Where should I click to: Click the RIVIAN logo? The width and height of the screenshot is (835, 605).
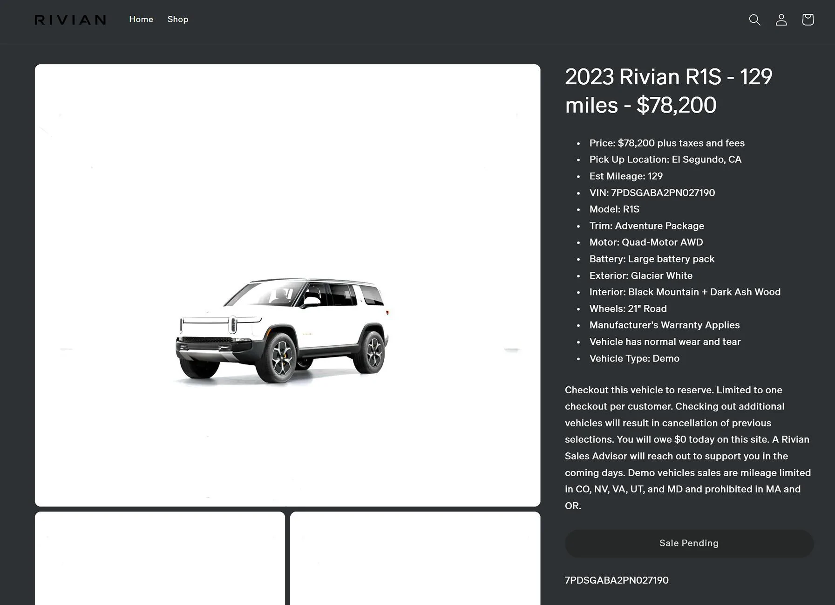click(x=70, y=20)
